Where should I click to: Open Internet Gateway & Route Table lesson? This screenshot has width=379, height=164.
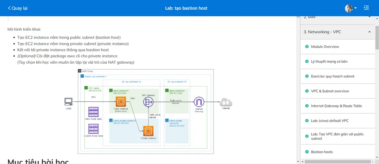338,106
